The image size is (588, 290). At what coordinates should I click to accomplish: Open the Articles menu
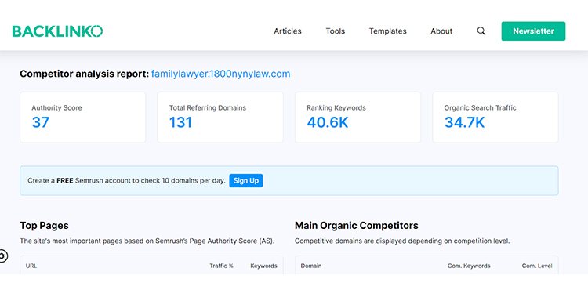[288, 31]
